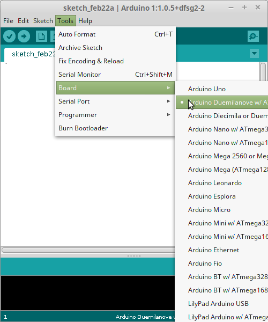
Task: Select LilyPad Arduino w/ ATmega board
Action: [222, 317]
